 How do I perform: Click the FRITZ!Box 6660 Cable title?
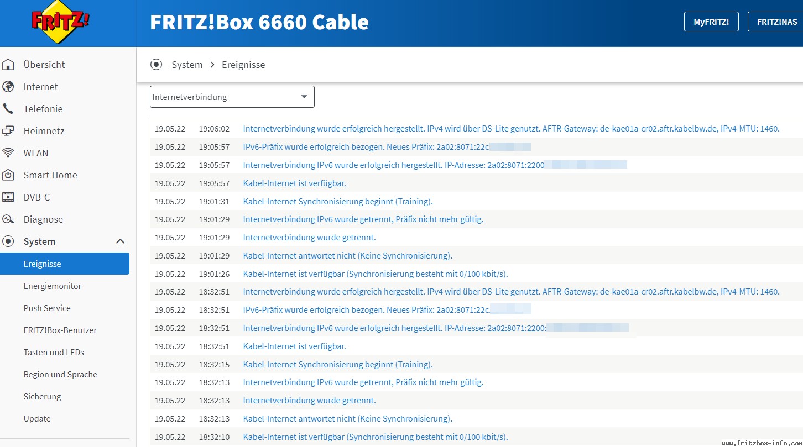tap(259, 22)
